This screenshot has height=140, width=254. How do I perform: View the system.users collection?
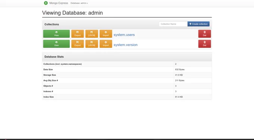(x=56, y=34)
